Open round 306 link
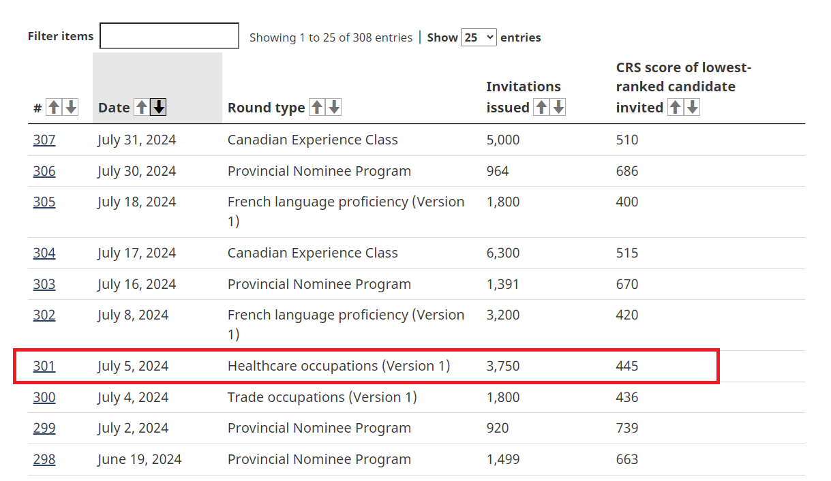 pyautogui.click(x=44, y=171)
